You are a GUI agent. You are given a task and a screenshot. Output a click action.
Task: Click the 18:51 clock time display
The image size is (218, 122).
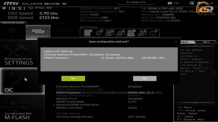pos(17,9)
